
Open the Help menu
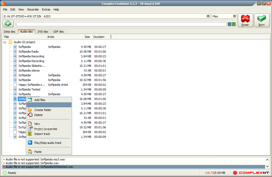point(56,9)
